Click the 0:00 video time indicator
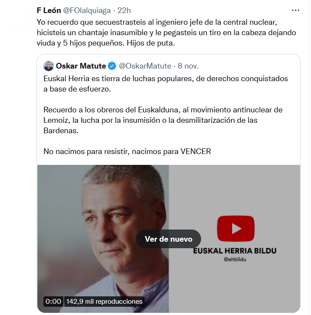The height and width of the screenshot is (315, 311). point(53,302)
